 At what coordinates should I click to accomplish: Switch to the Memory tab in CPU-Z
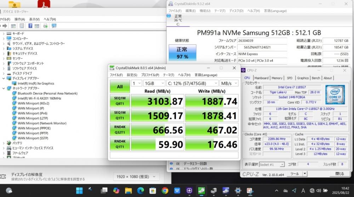(x=277, y=78)
